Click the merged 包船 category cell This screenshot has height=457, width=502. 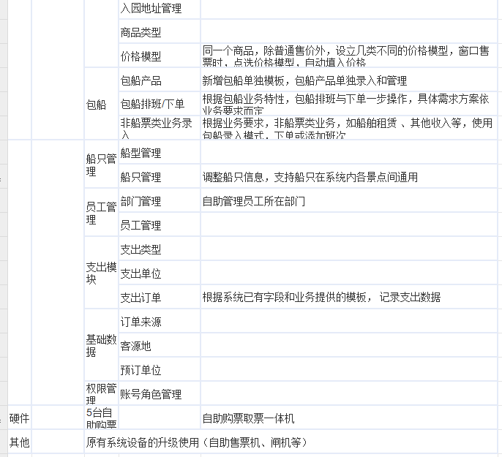coord(101,105)
